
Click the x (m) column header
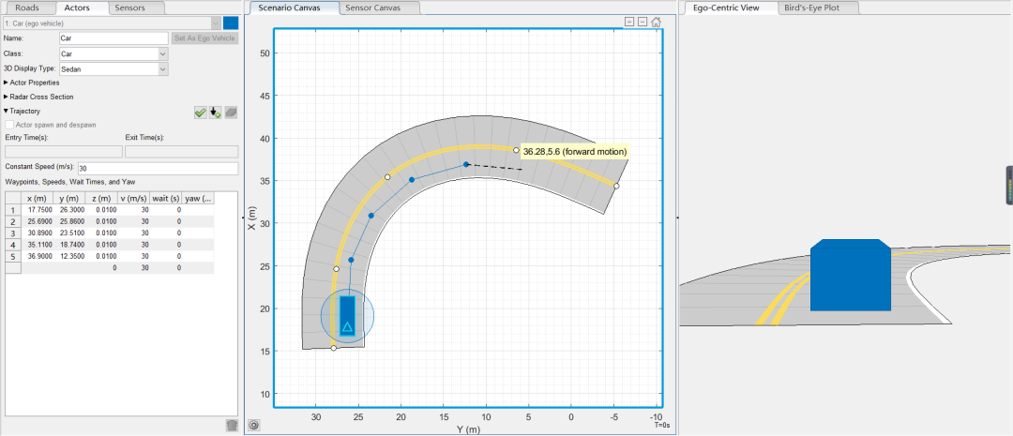[x=37, y=198]
